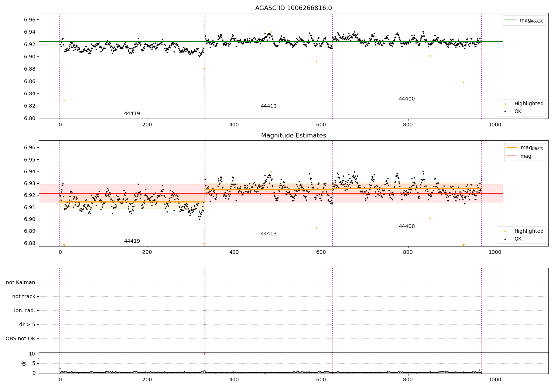Click the red marker at dr value 10

[204, 354]
